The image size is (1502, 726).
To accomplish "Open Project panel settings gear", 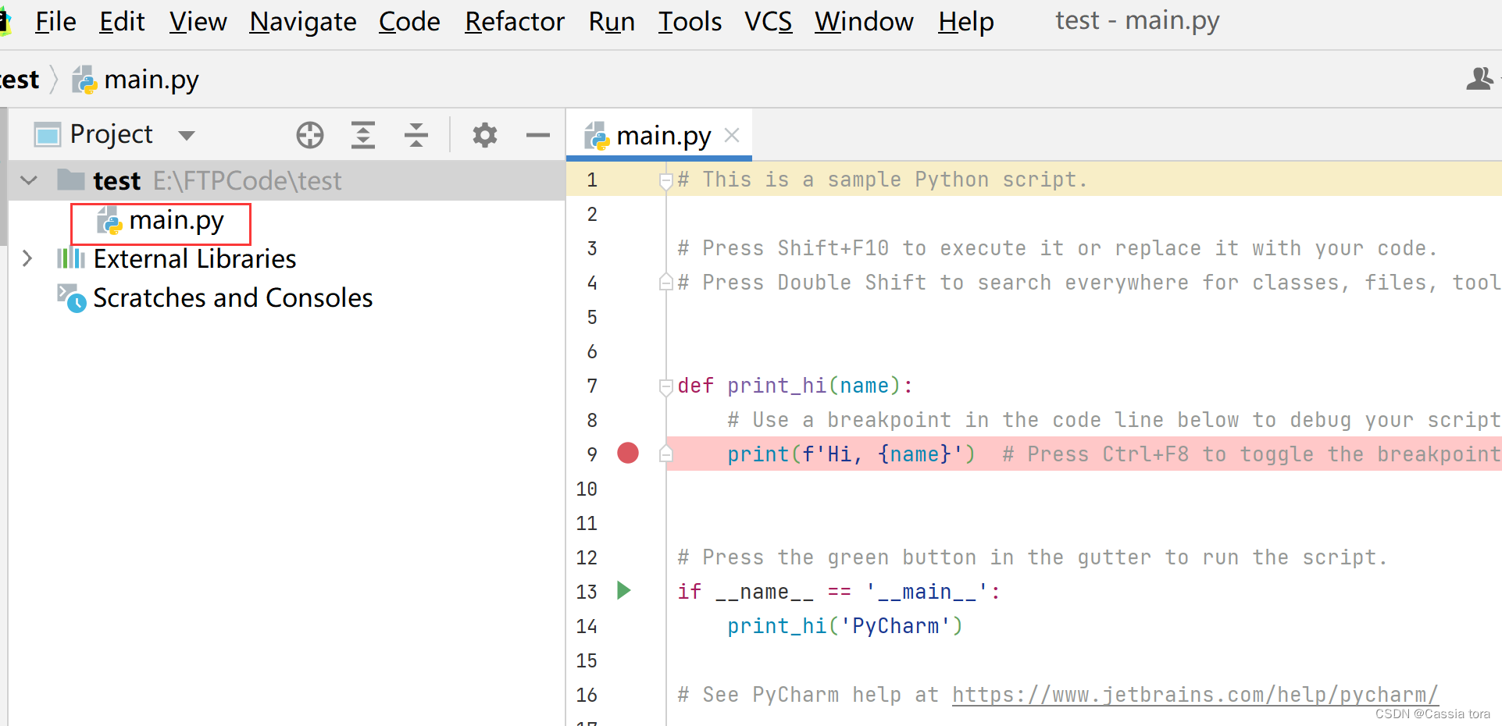I will coord(485,135).
